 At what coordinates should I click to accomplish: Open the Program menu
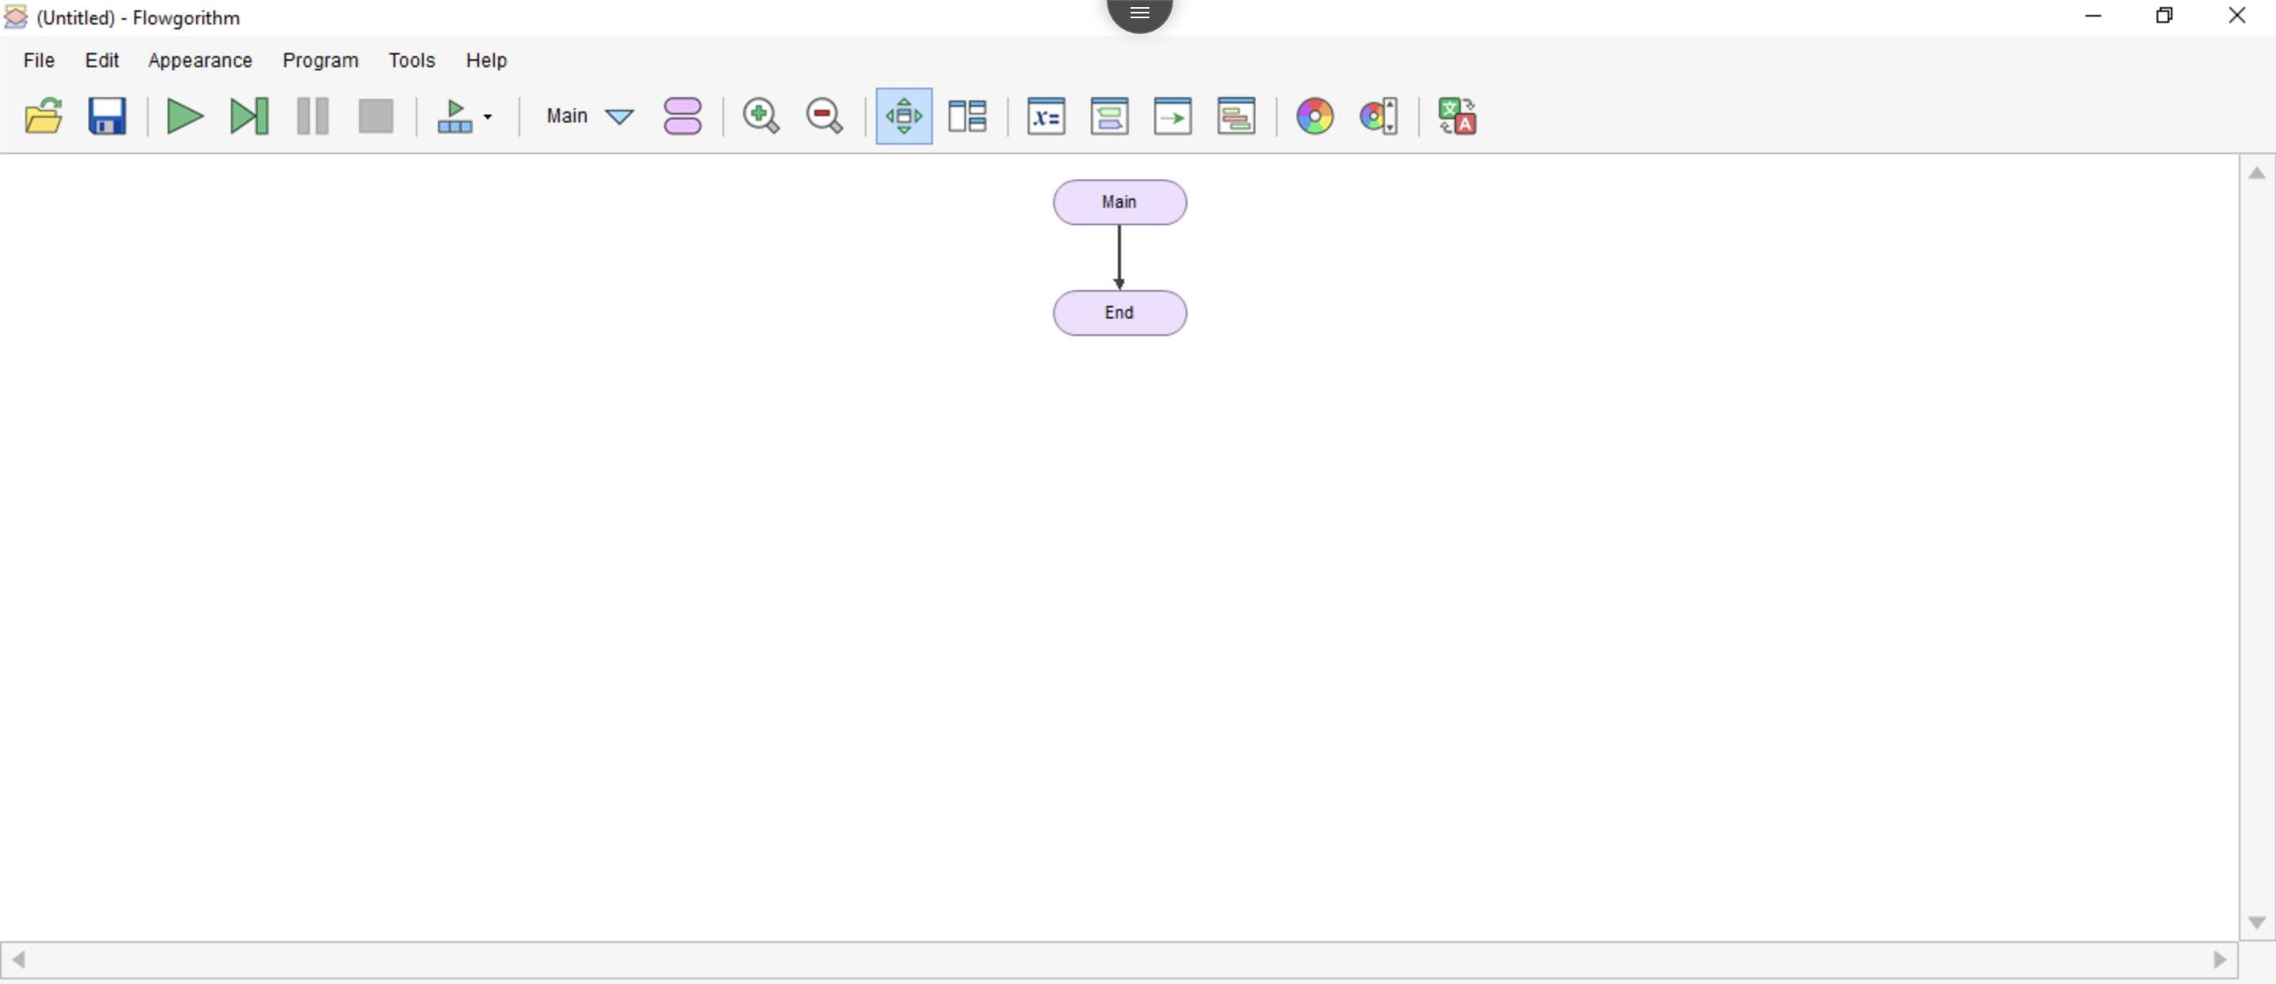320,60
